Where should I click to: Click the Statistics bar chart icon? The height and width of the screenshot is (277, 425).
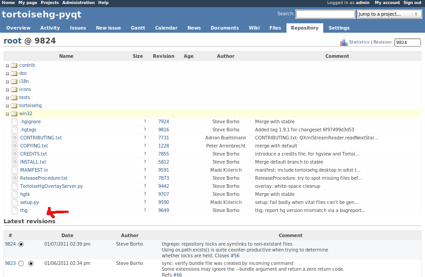[x=344, y=42]
